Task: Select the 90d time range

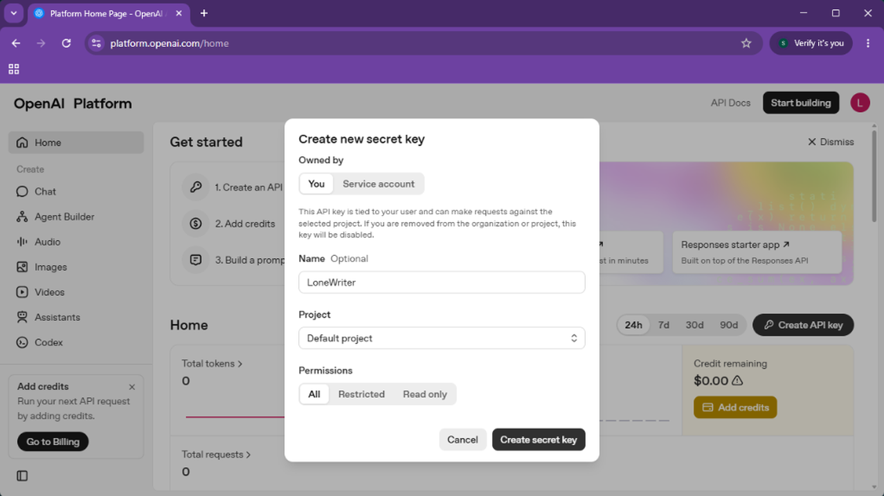Action: pos(729,325)
